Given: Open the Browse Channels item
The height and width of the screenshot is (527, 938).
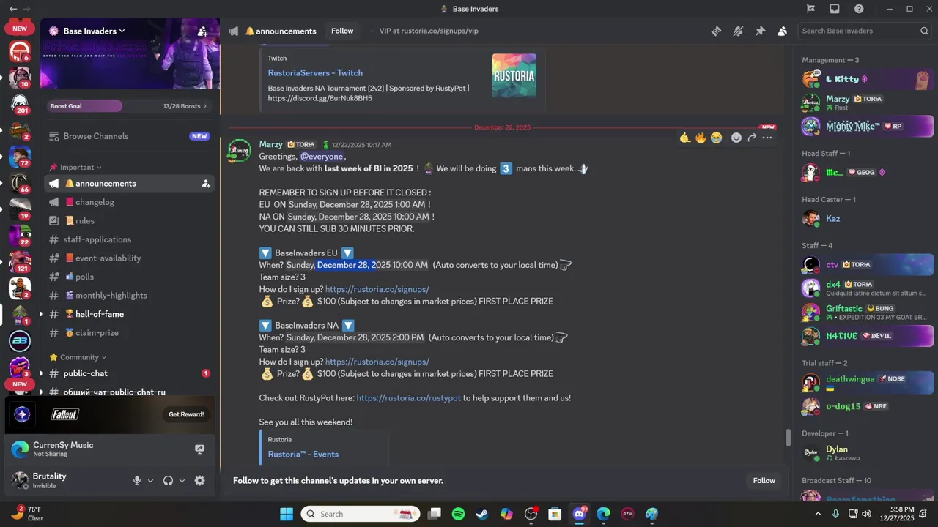Looking at the screenshot, I should coord(129,136).
